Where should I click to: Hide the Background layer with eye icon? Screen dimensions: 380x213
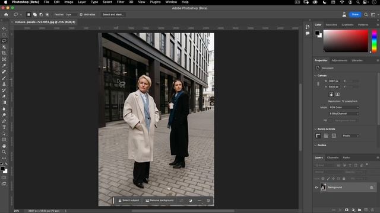click(316, 188)
